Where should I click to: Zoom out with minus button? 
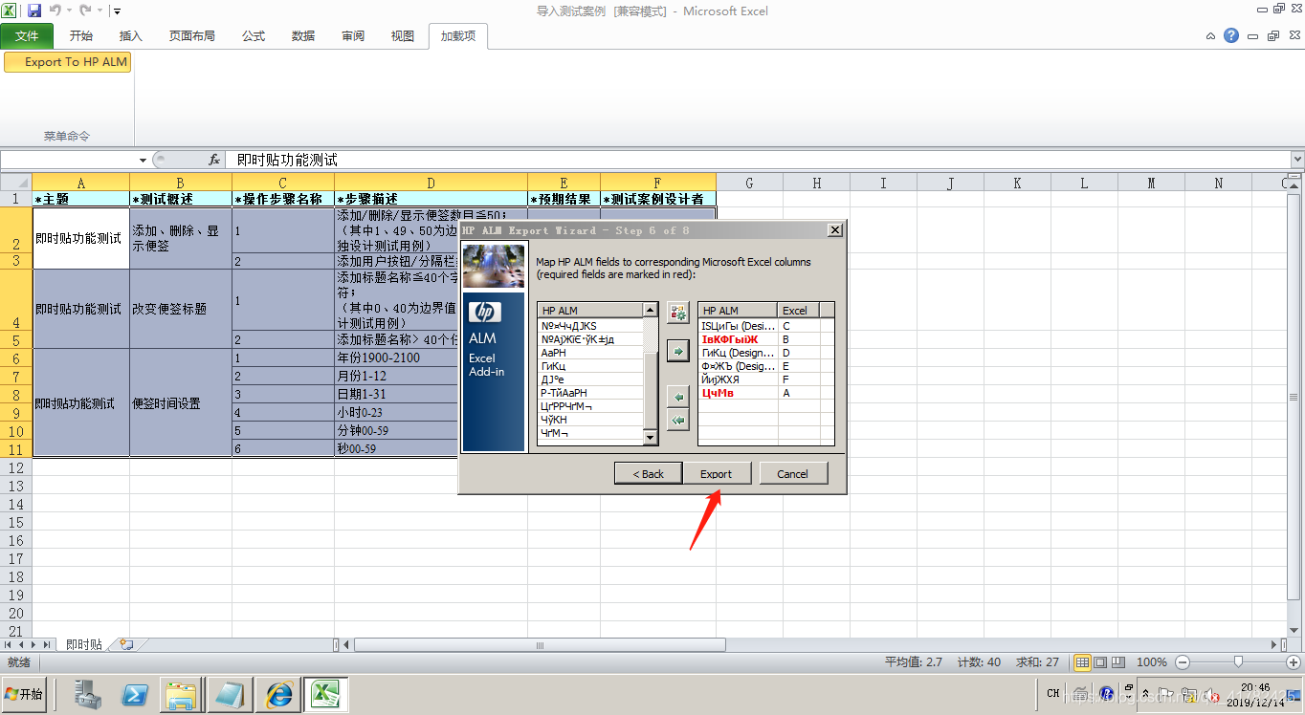point(1183,662)
